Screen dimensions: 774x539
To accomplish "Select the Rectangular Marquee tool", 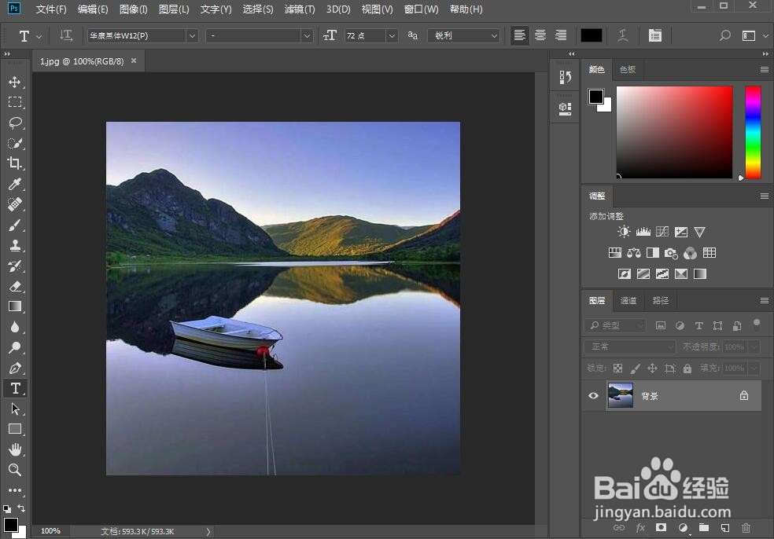I will (x=15, y=102).
